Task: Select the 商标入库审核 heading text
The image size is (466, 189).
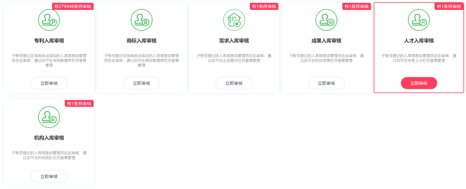Action: (x=141, y=41)
